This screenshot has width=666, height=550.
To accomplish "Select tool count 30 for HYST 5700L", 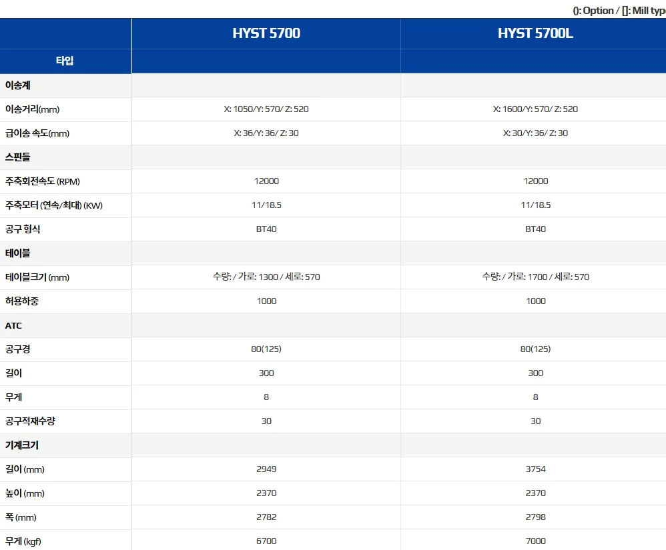I will (x=536, y=421).
